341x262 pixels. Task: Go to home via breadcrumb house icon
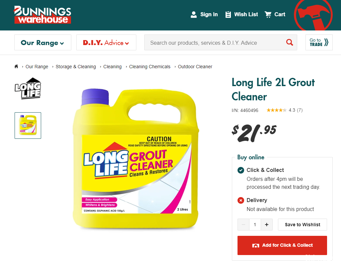pos(16,67)
